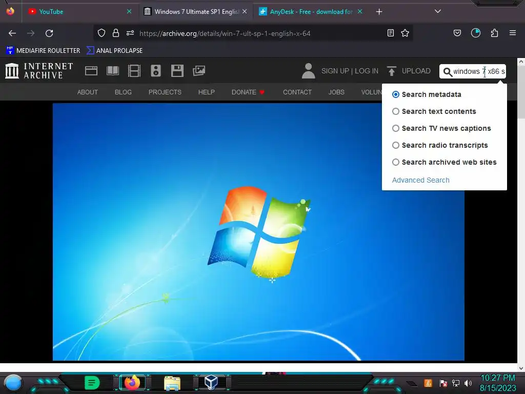Open the DONATE menu item
This screenshot has height=394, width=525.
click(x=248, y=92)
